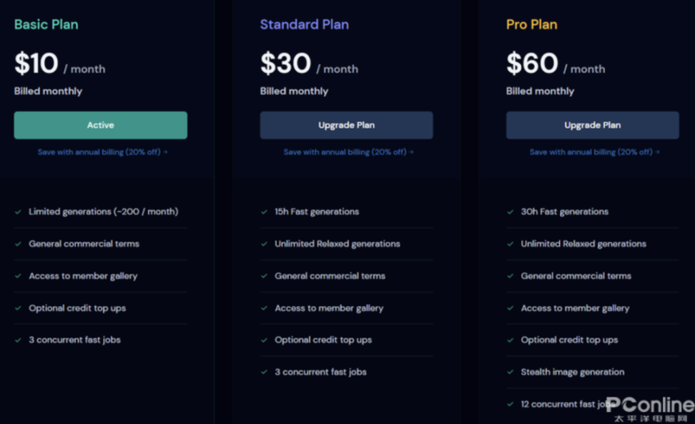
Task: Click checkmark next to Basic 3 concurrent fast jobs
Action: coord(18,340)
